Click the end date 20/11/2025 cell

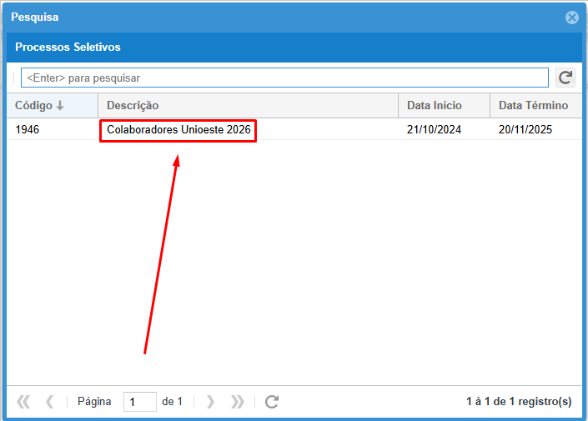click(x=525, y=130)
